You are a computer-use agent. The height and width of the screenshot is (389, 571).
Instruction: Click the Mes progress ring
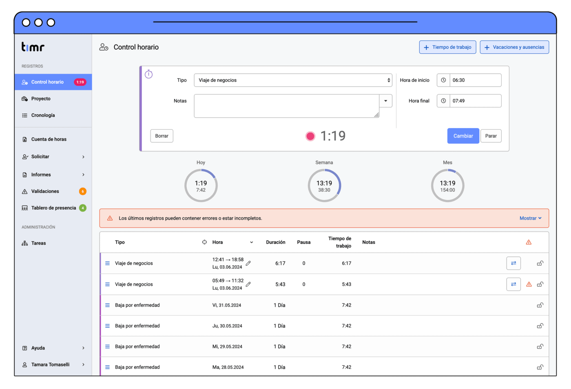(448, 186)
